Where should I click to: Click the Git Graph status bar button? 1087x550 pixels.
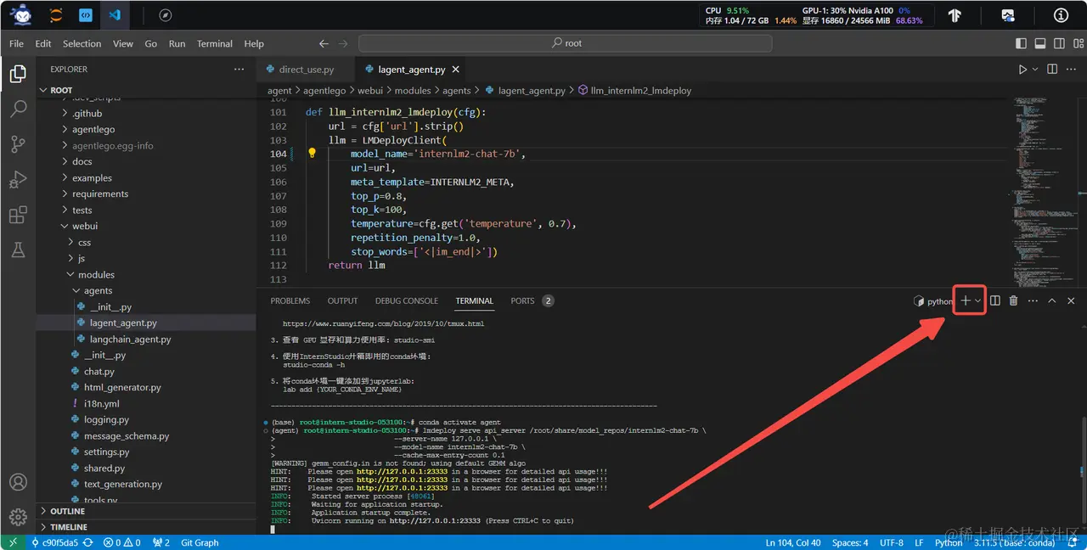(200, 542)
